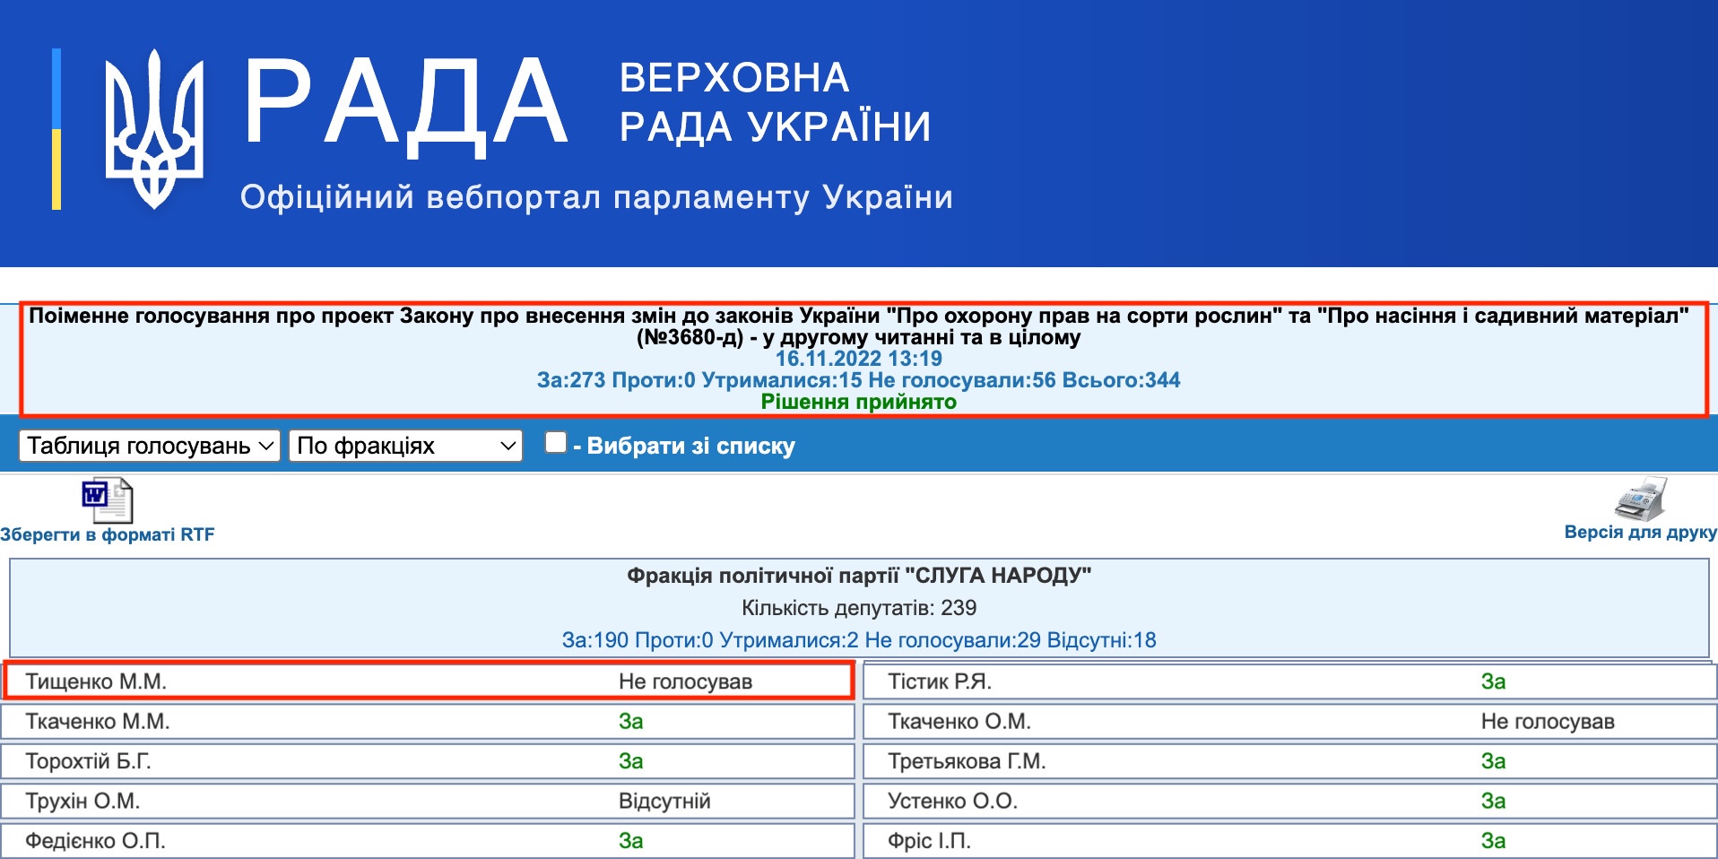Screen dimensions: 1718x859
Task: Select deputy Ткаченко О.М. name
Action: coord(959,721)
